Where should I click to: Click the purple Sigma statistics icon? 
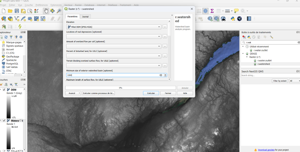pyautogui.click(x=212, y=11)
